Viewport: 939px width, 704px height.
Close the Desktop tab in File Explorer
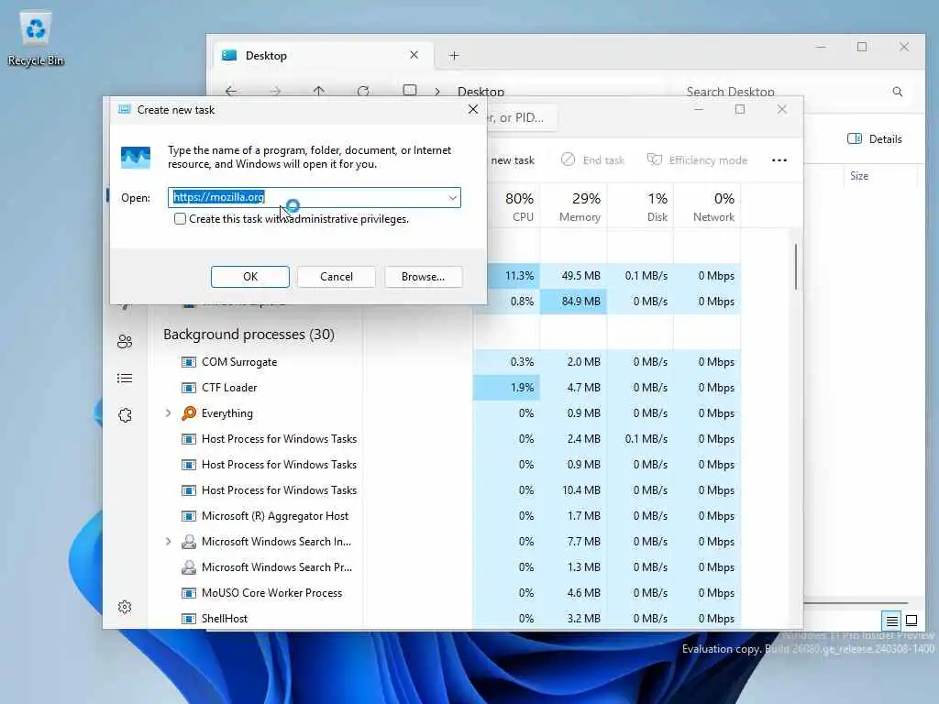click(414, 55)
